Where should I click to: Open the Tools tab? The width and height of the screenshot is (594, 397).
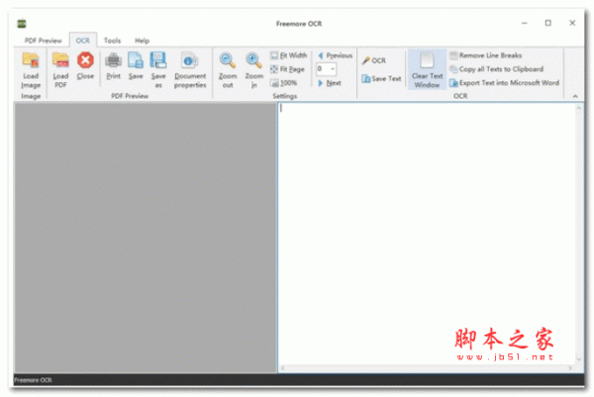112,41
